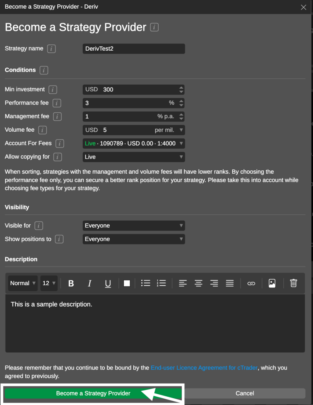The height and width of the screenshot is (405, 313).
Task: Click the justify alignment icon
Action: click(230, 283)
